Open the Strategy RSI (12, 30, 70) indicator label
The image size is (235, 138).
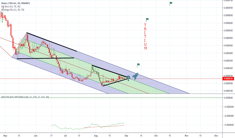click(x=13, y=10)
